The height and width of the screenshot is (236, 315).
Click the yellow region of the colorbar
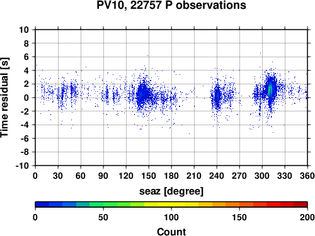point(171,205)
